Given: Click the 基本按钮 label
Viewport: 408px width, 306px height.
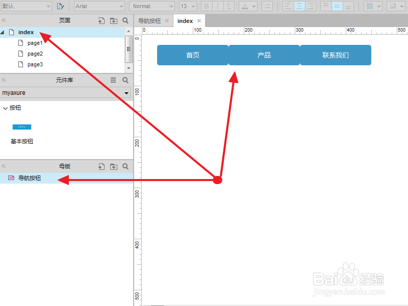Looking at the screenshot, I should 22,141.
